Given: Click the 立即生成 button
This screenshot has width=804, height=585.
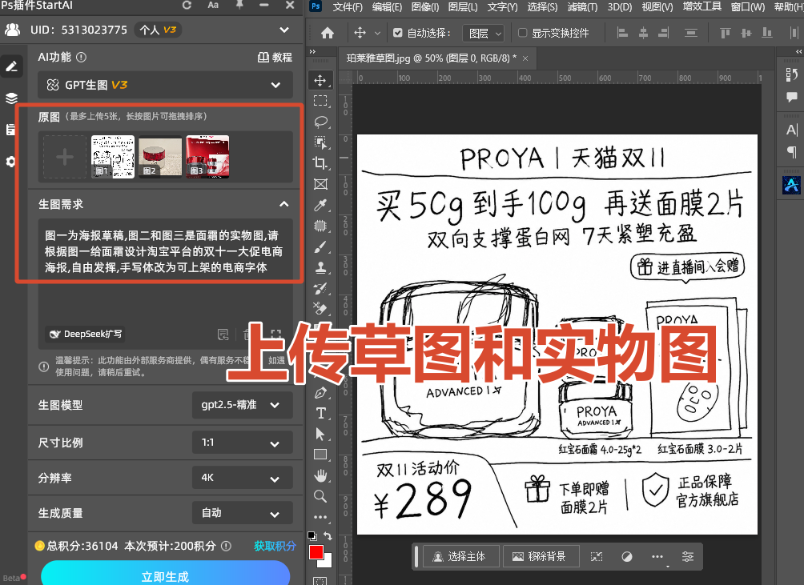Looking at the screenshot, I should pos(165,575).
